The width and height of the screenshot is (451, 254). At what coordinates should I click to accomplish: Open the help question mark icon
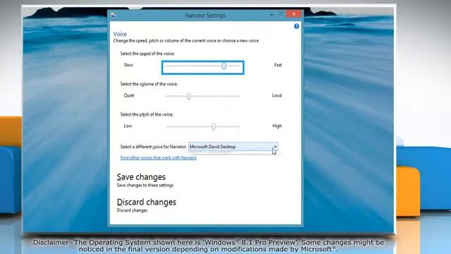coord(296,26)
